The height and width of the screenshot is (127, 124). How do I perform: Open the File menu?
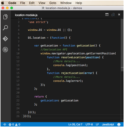tap(23, 3)
